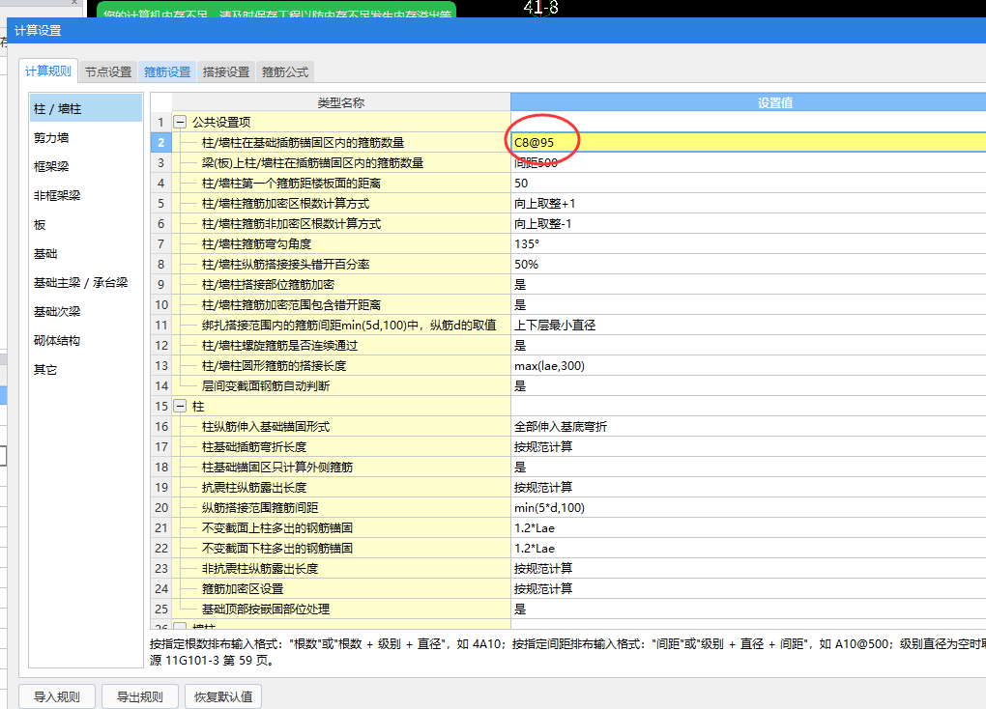Open the 箍筋公式 tab
Image resolution: width=986 pixels, height=709 pixels.
click(x=285, y=71)
